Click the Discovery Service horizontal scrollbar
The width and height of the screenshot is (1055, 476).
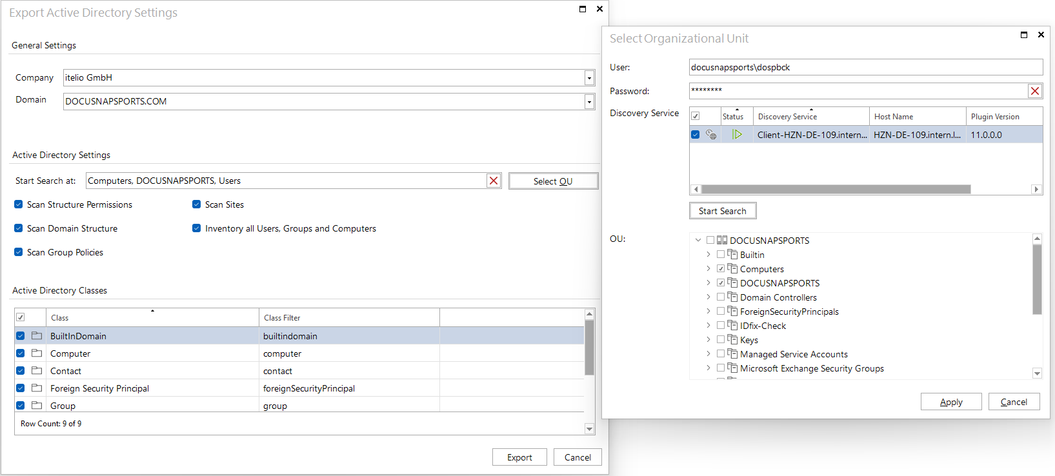pos(836,189)
